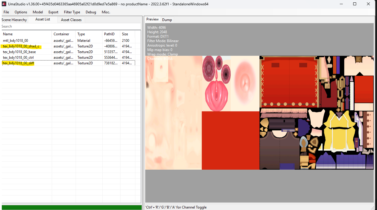Select the Preview tab
The width and height of the screenshot is (377, 210).
152,19
